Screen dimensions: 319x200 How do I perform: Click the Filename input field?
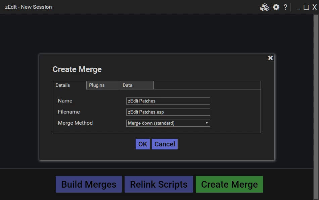tap(168, 112)
